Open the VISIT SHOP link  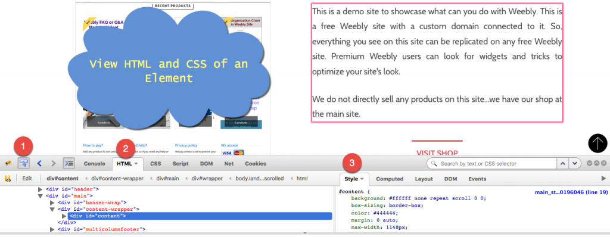point(437,152)
